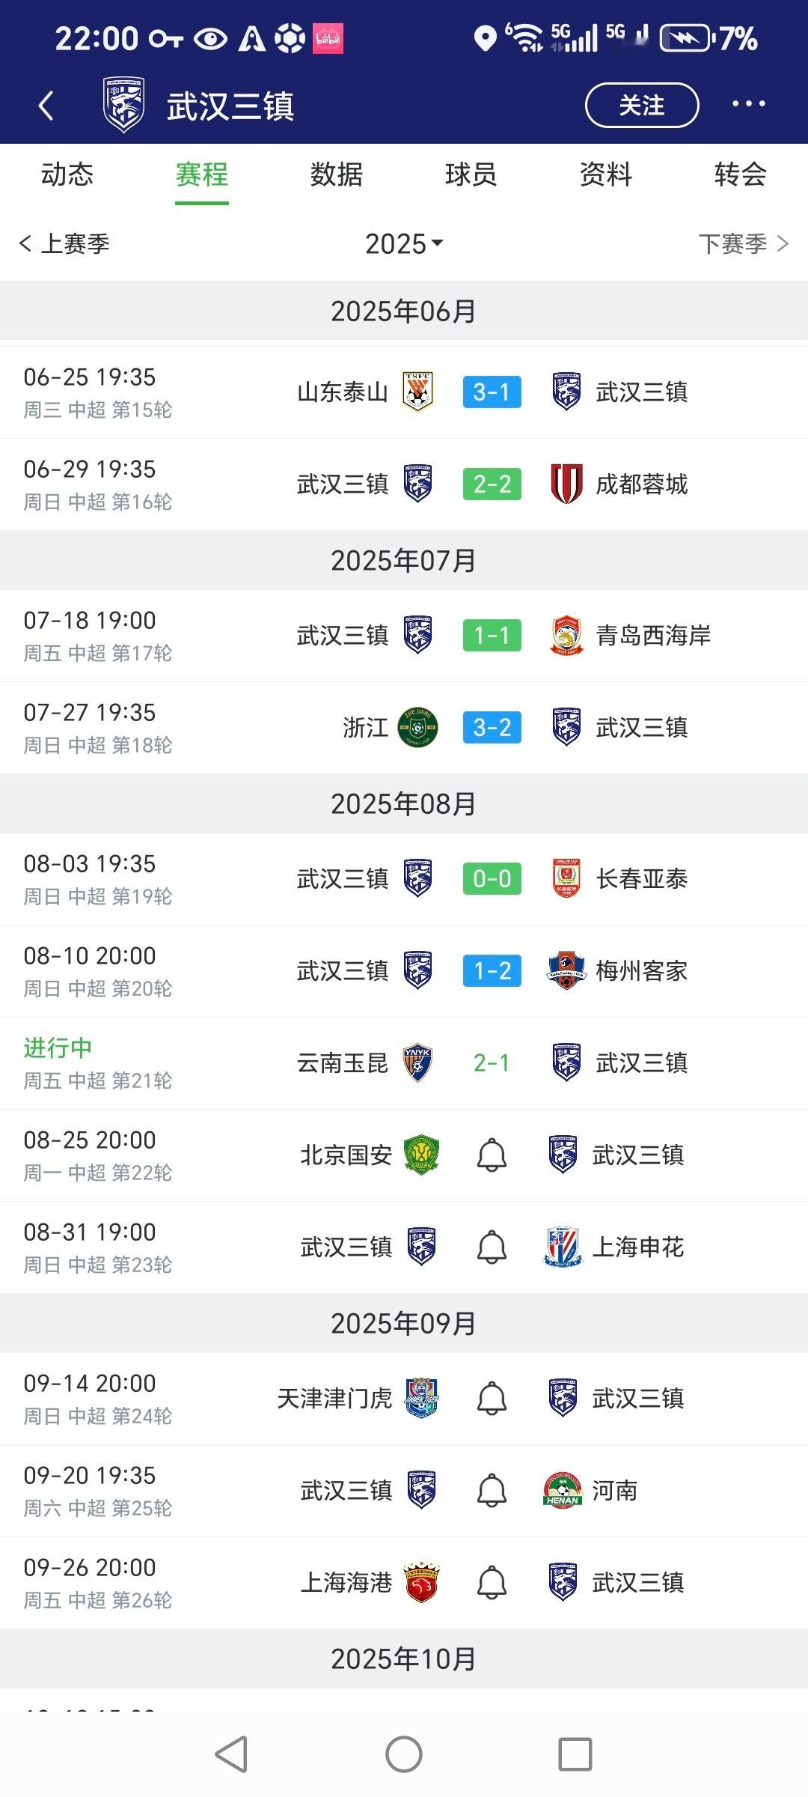This screenshot has height=1797, width=808.
Task: Tap the 山东泰山 team crest
Action: pyautogui.click(x=418, y=392)
